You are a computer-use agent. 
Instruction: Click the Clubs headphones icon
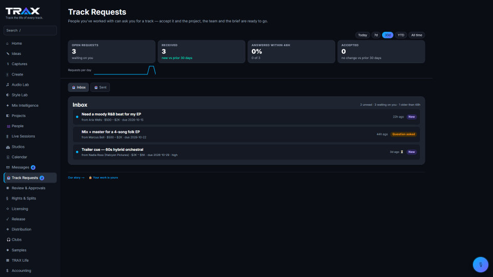(8, 240)
